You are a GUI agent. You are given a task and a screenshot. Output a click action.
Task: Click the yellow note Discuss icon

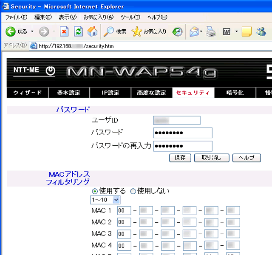pyautogui.click(x=246, y=31)
